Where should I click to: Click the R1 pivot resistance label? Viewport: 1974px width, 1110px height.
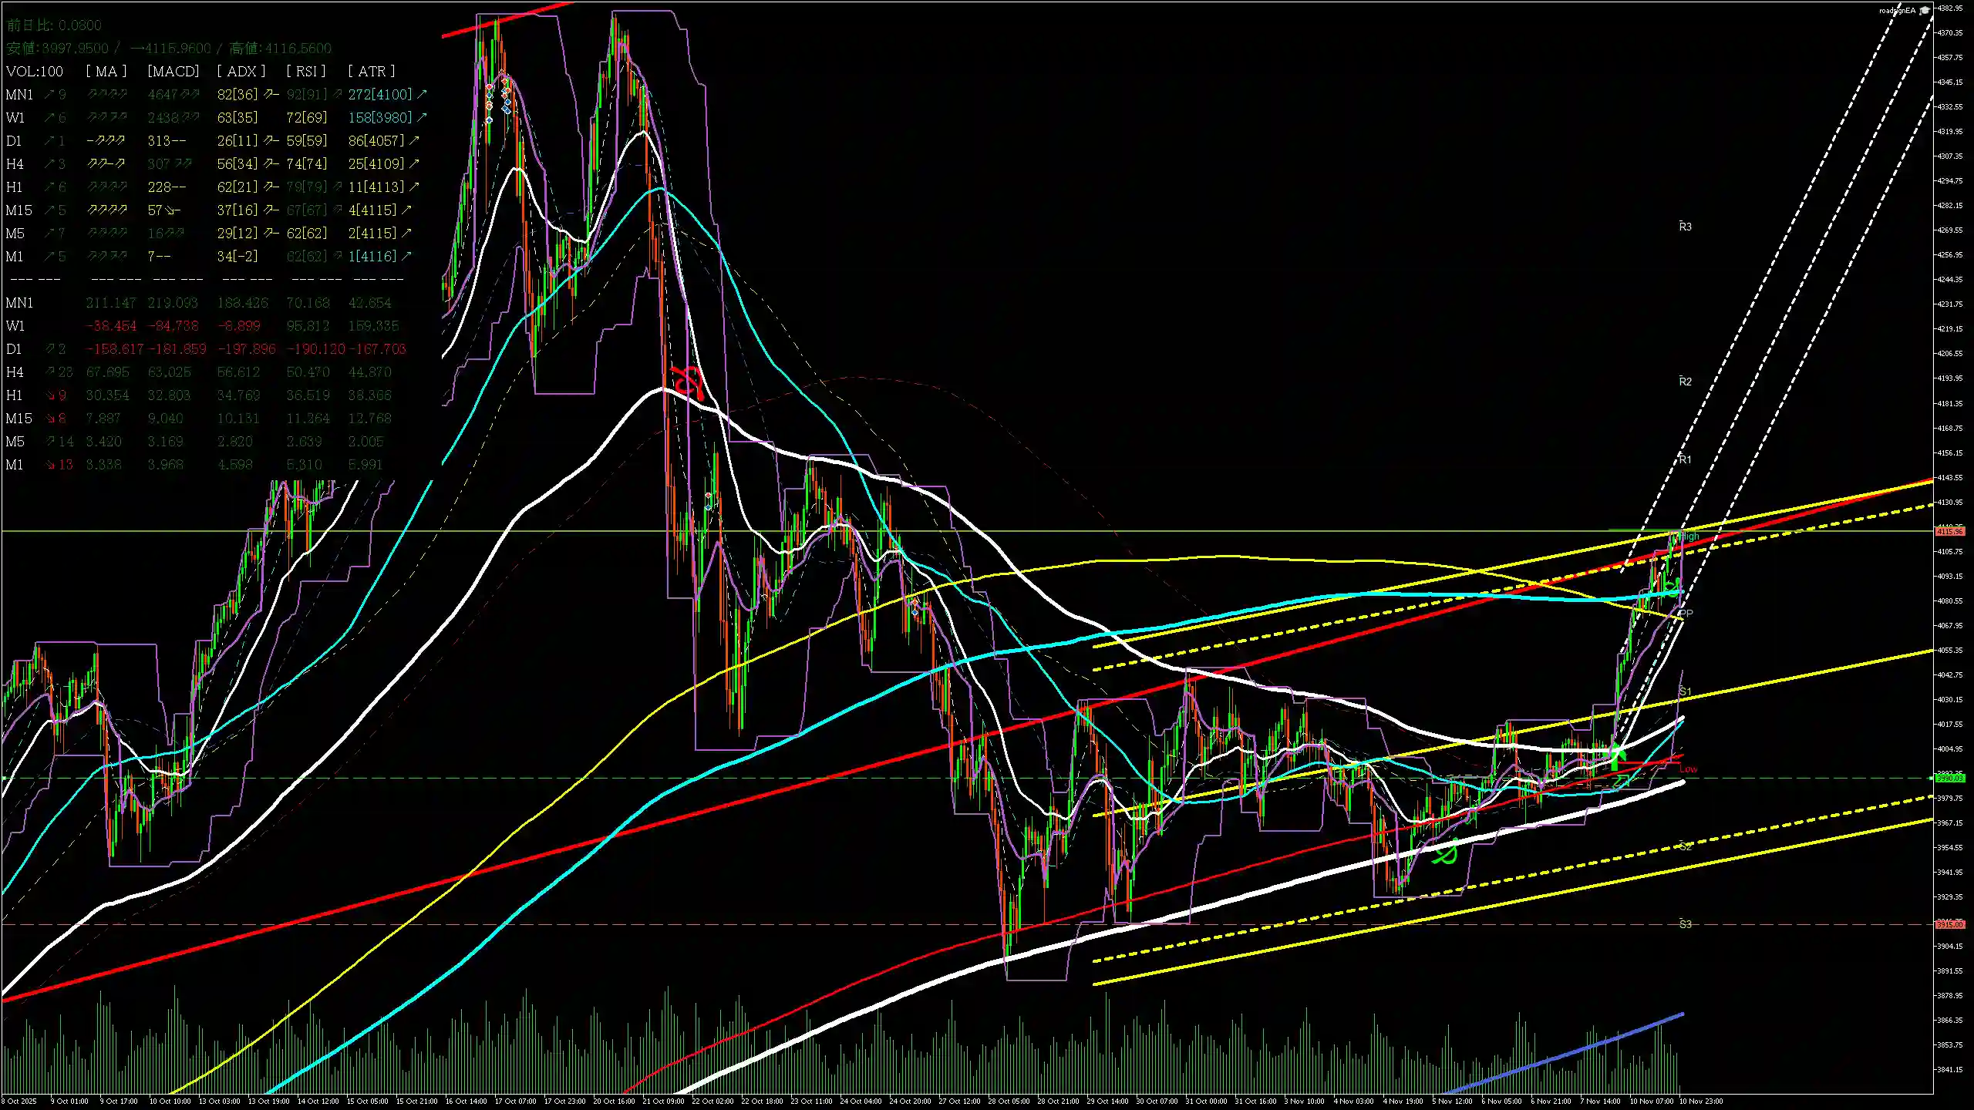coord(1685,459)
